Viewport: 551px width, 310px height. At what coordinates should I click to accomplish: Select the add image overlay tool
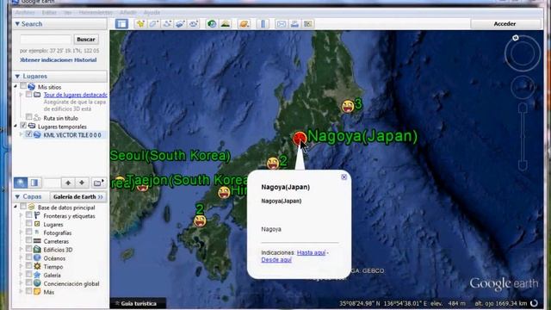point(180,24)
